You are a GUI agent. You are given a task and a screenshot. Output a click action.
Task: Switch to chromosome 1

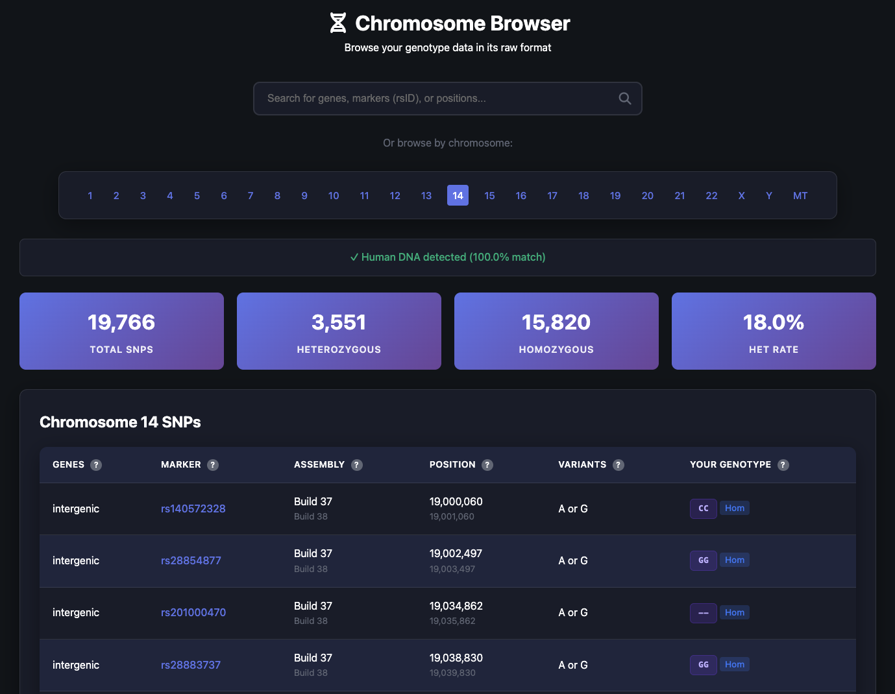(x=90, y=195)
